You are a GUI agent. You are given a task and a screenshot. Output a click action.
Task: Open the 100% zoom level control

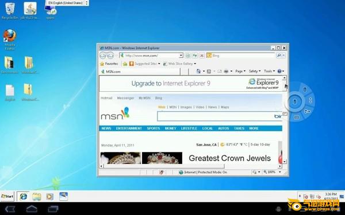tap(272, 172)
